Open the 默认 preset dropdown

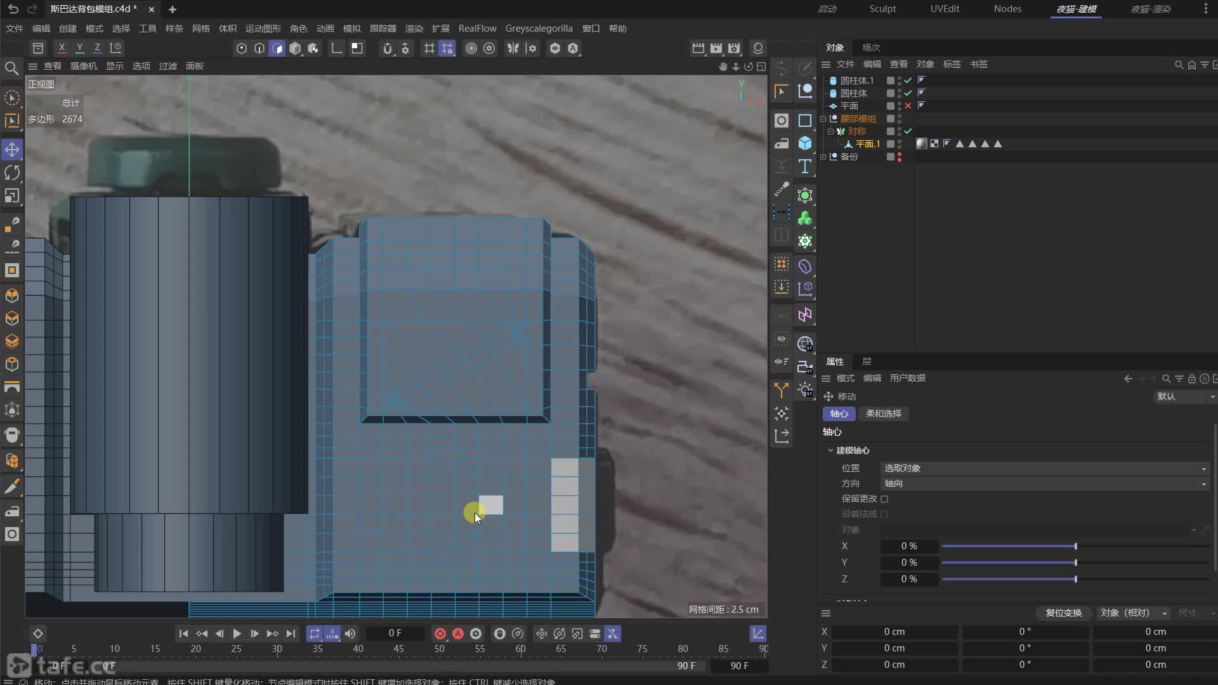(1184, 396)
